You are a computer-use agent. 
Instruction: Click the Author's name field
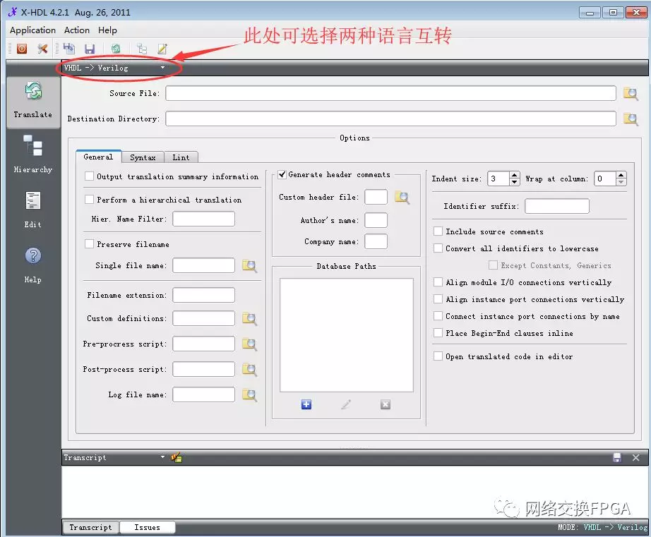point(376,220)
